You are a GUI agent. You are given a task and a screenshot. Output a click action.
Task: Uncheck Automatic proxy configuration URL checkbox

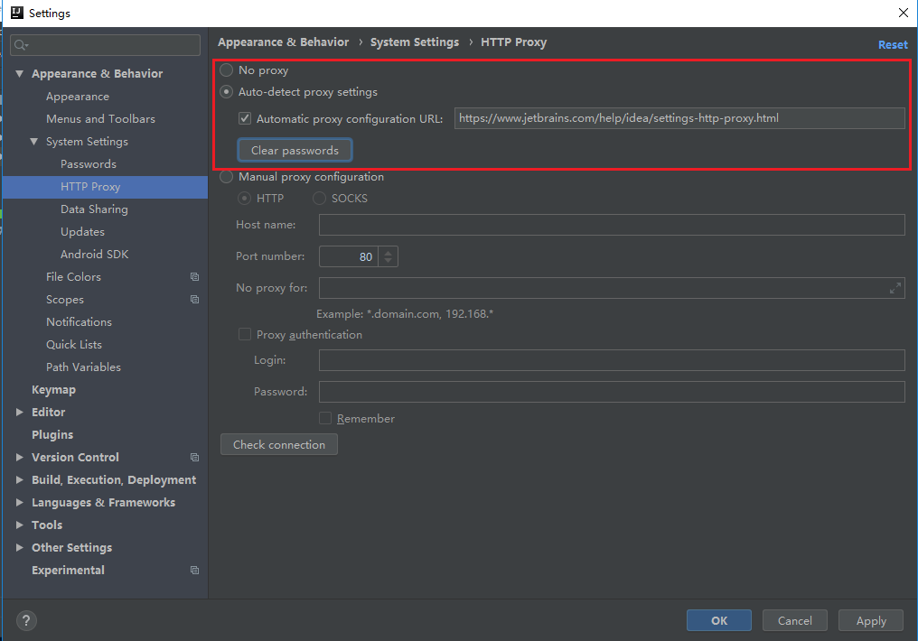coord(245,118)
